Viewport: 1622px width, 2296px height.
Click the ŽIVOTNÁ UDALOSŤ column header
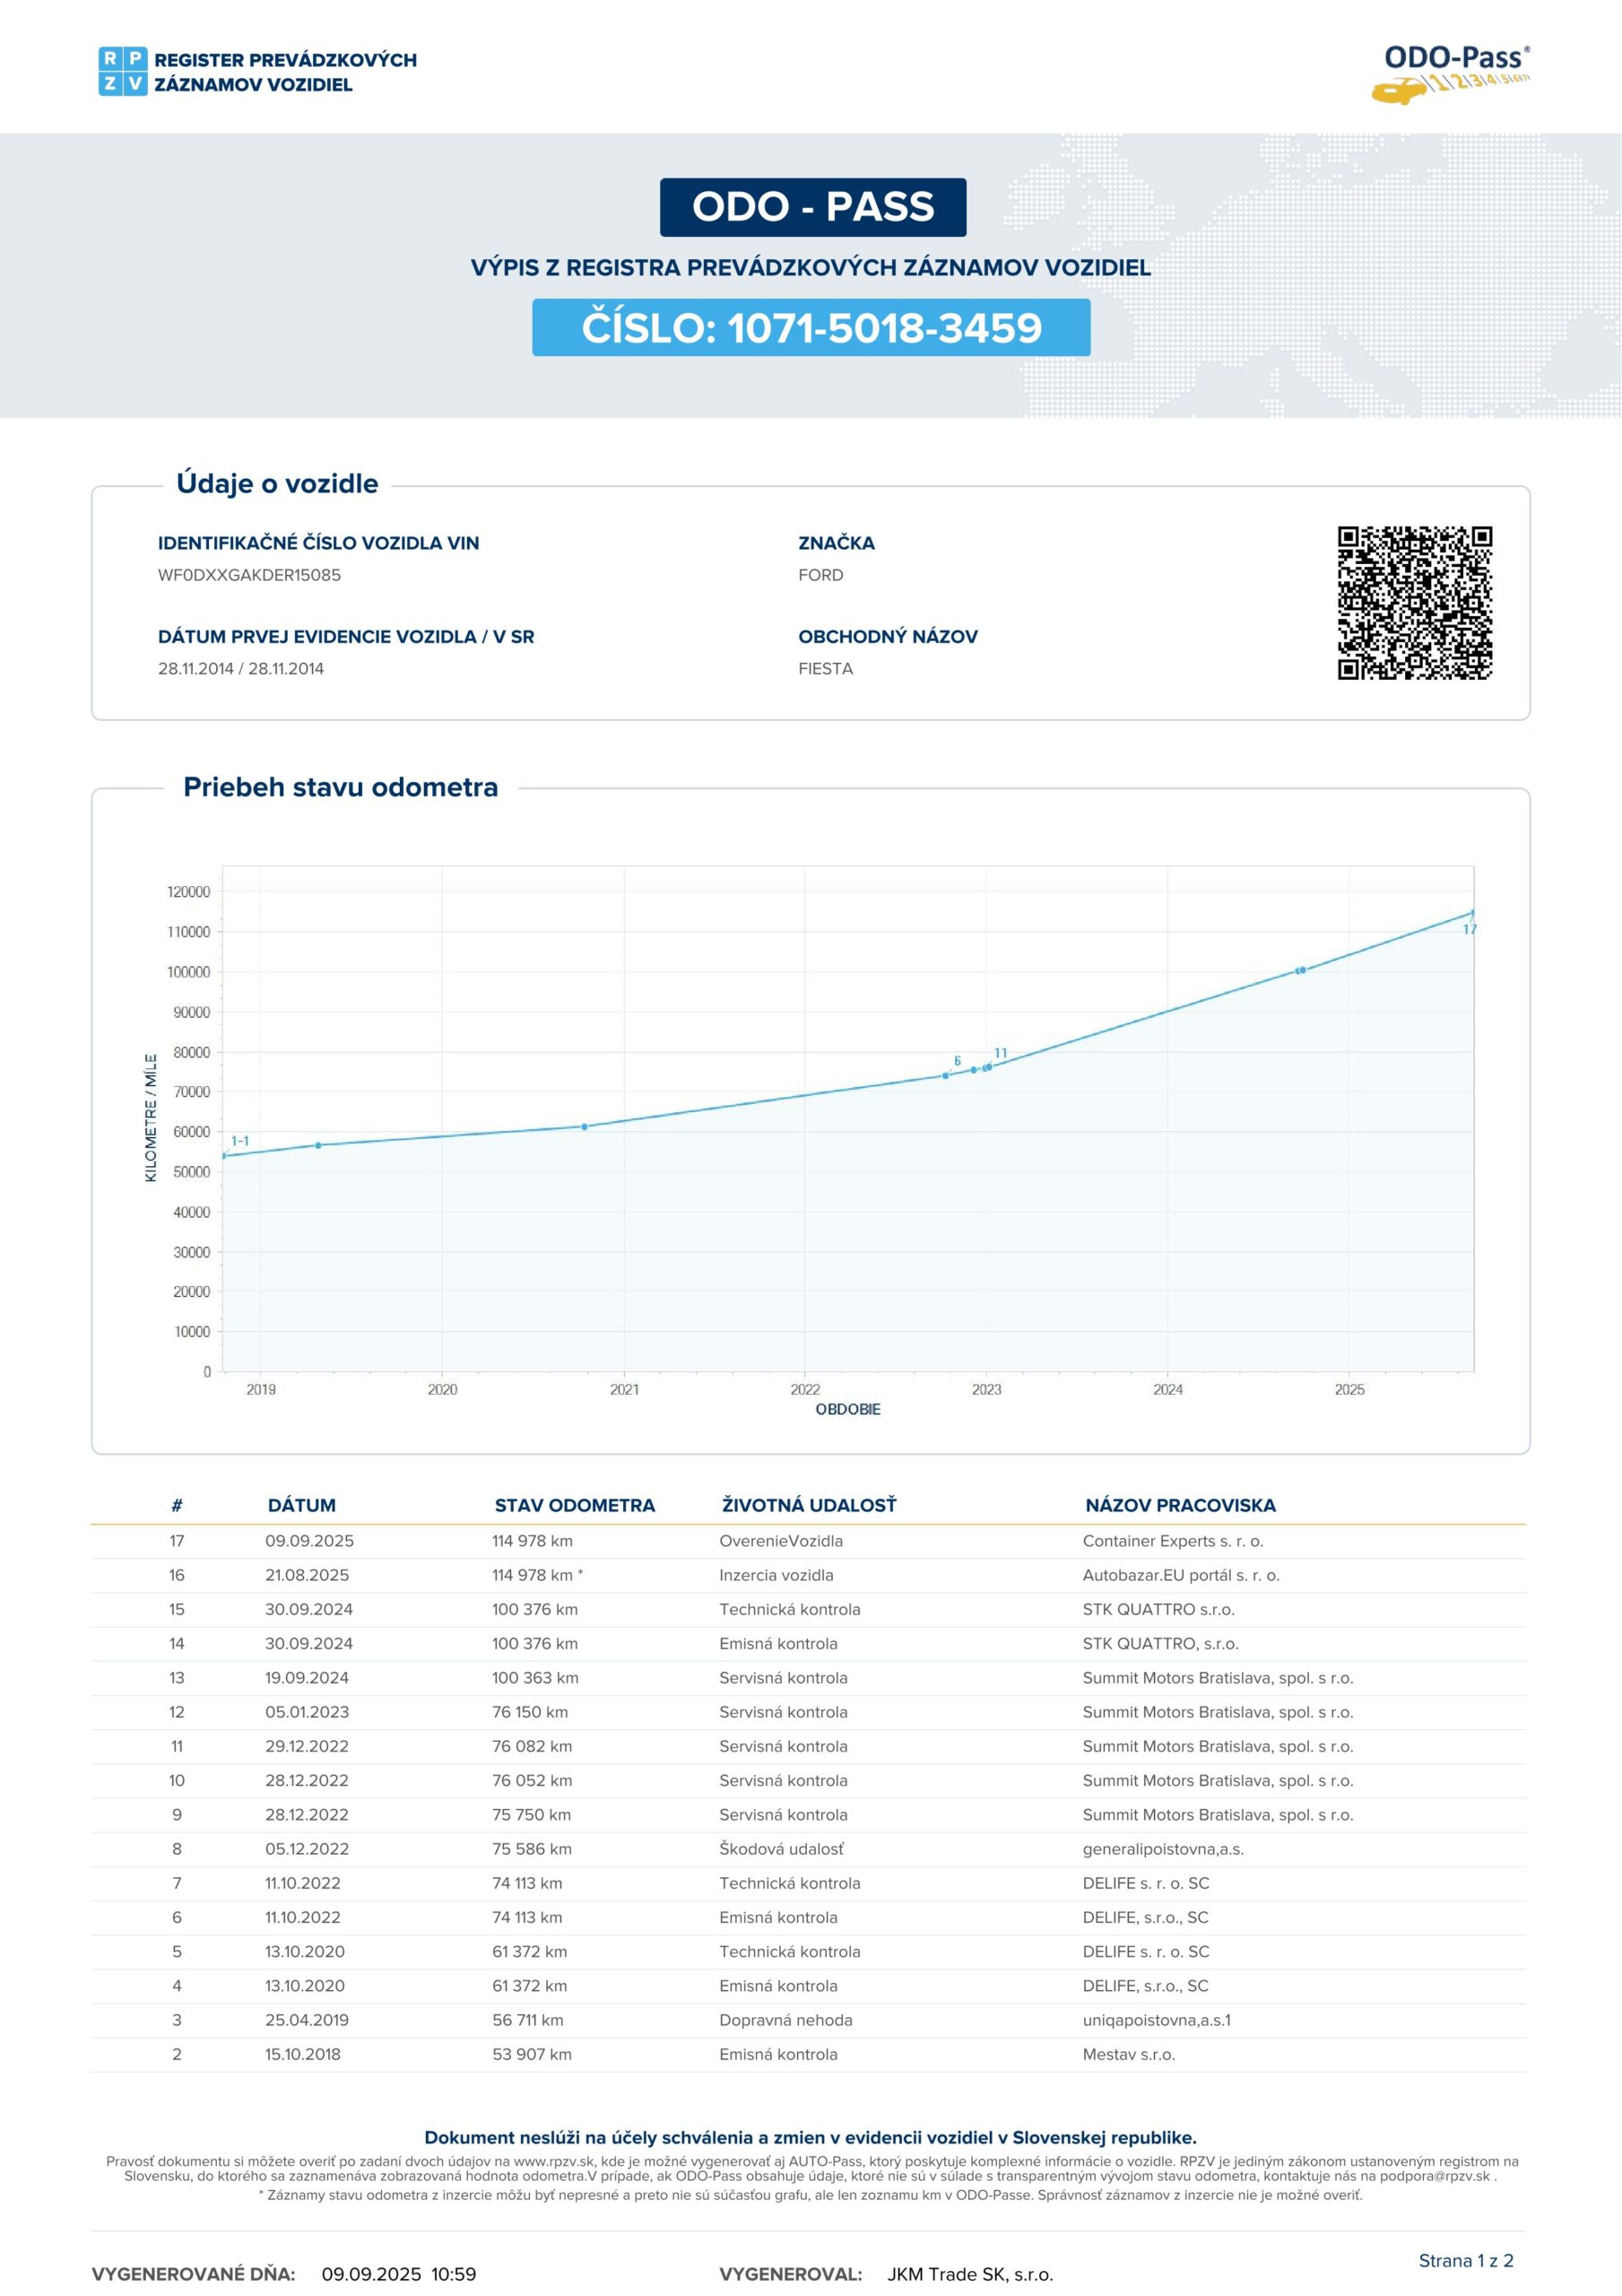click(x=808, y=1505)
